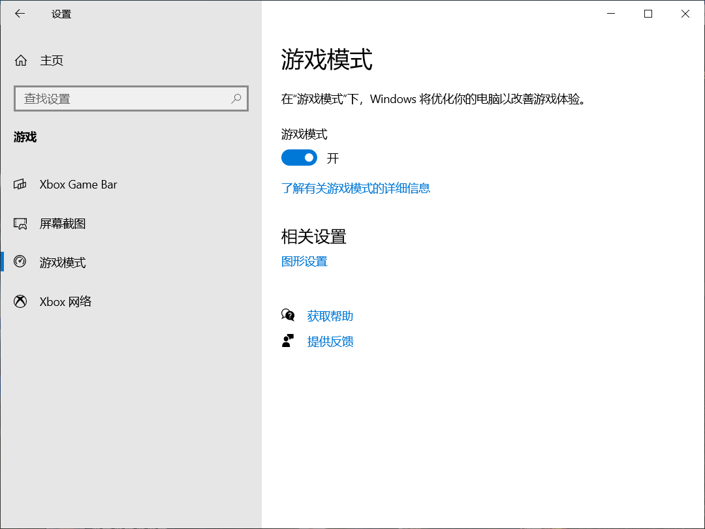Click the feedback person icon

coord(288,340)
